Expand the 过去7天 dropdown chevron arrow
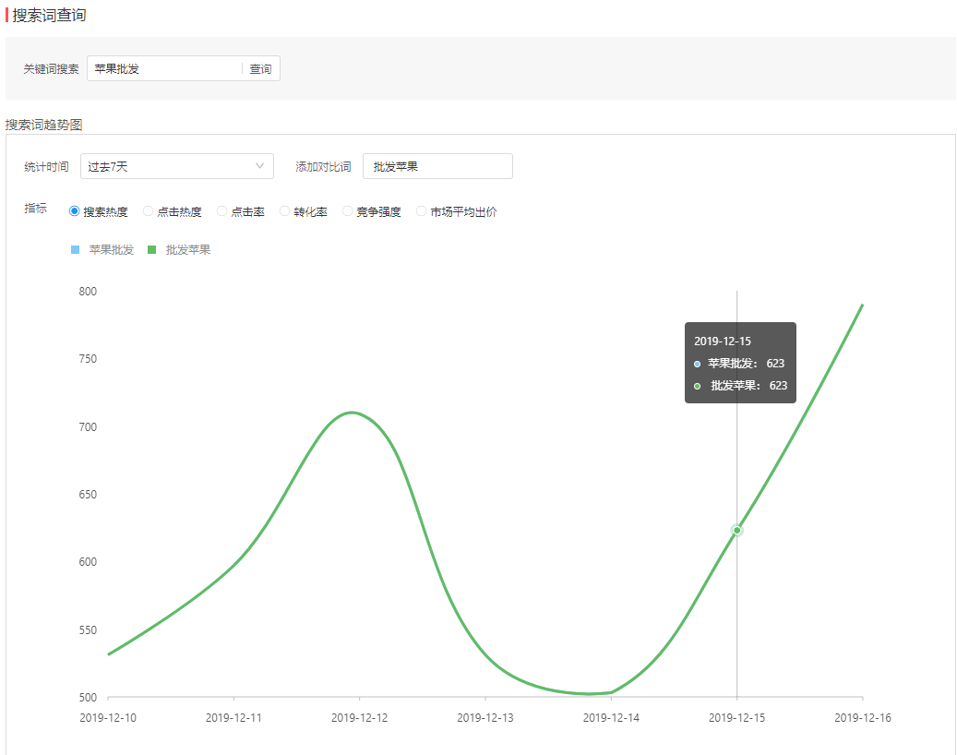The width and height of the screenshot is (957, 755). click(x=259, y=166)
